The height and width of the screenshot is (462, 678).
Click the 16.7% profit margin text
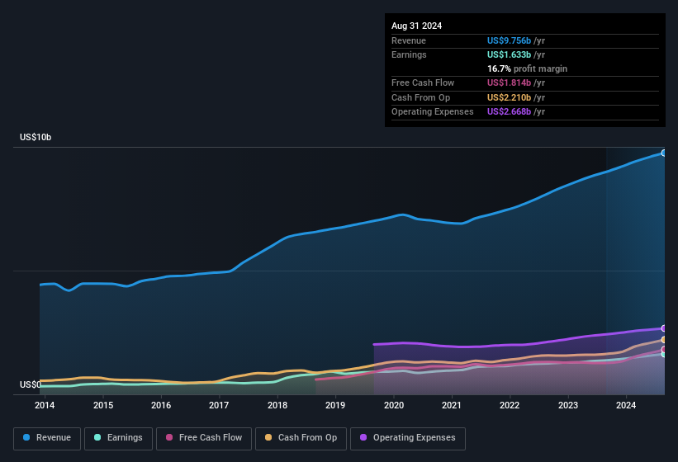point(528,68)
